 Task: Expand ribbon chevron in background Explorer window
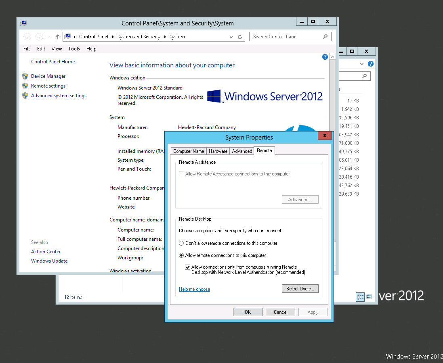pyautogui.click(x=362, y=64)
